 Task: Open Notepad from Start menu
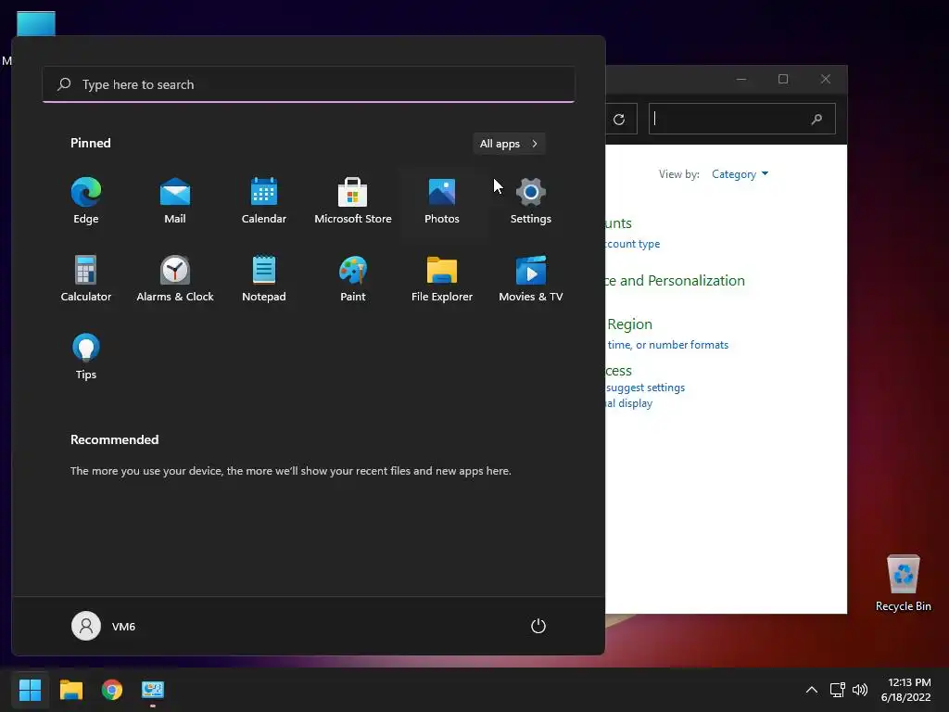(264, 278)
